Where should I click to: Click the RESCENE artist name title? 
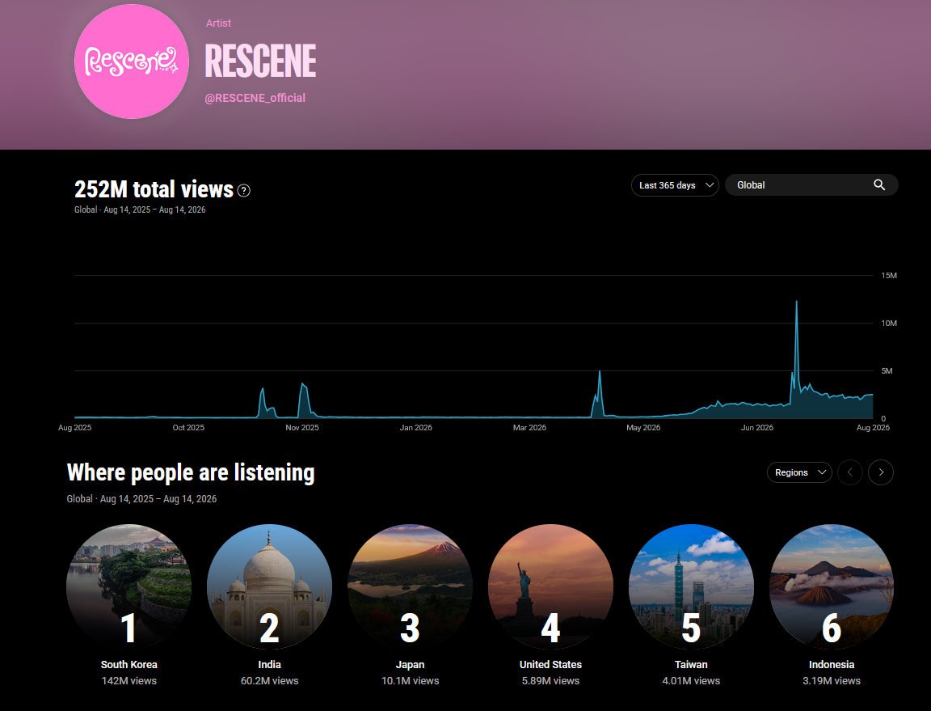[261, 61]
